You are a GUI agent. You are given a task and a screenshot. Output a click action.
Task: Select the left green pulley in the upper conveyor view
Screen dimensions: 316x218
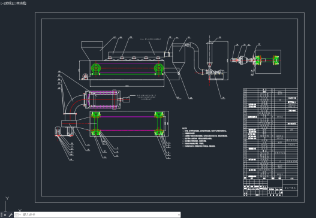(x=96, y=69)
